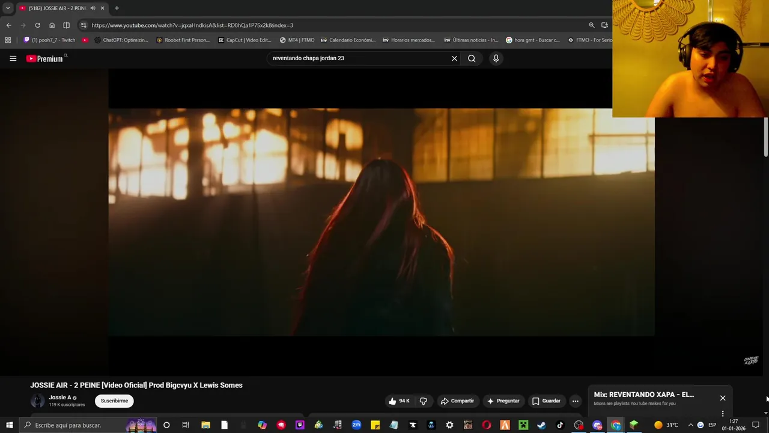Go to YouTube Premium home logo
The width and height of the screenshot is (769, 433).
point(44,58)
